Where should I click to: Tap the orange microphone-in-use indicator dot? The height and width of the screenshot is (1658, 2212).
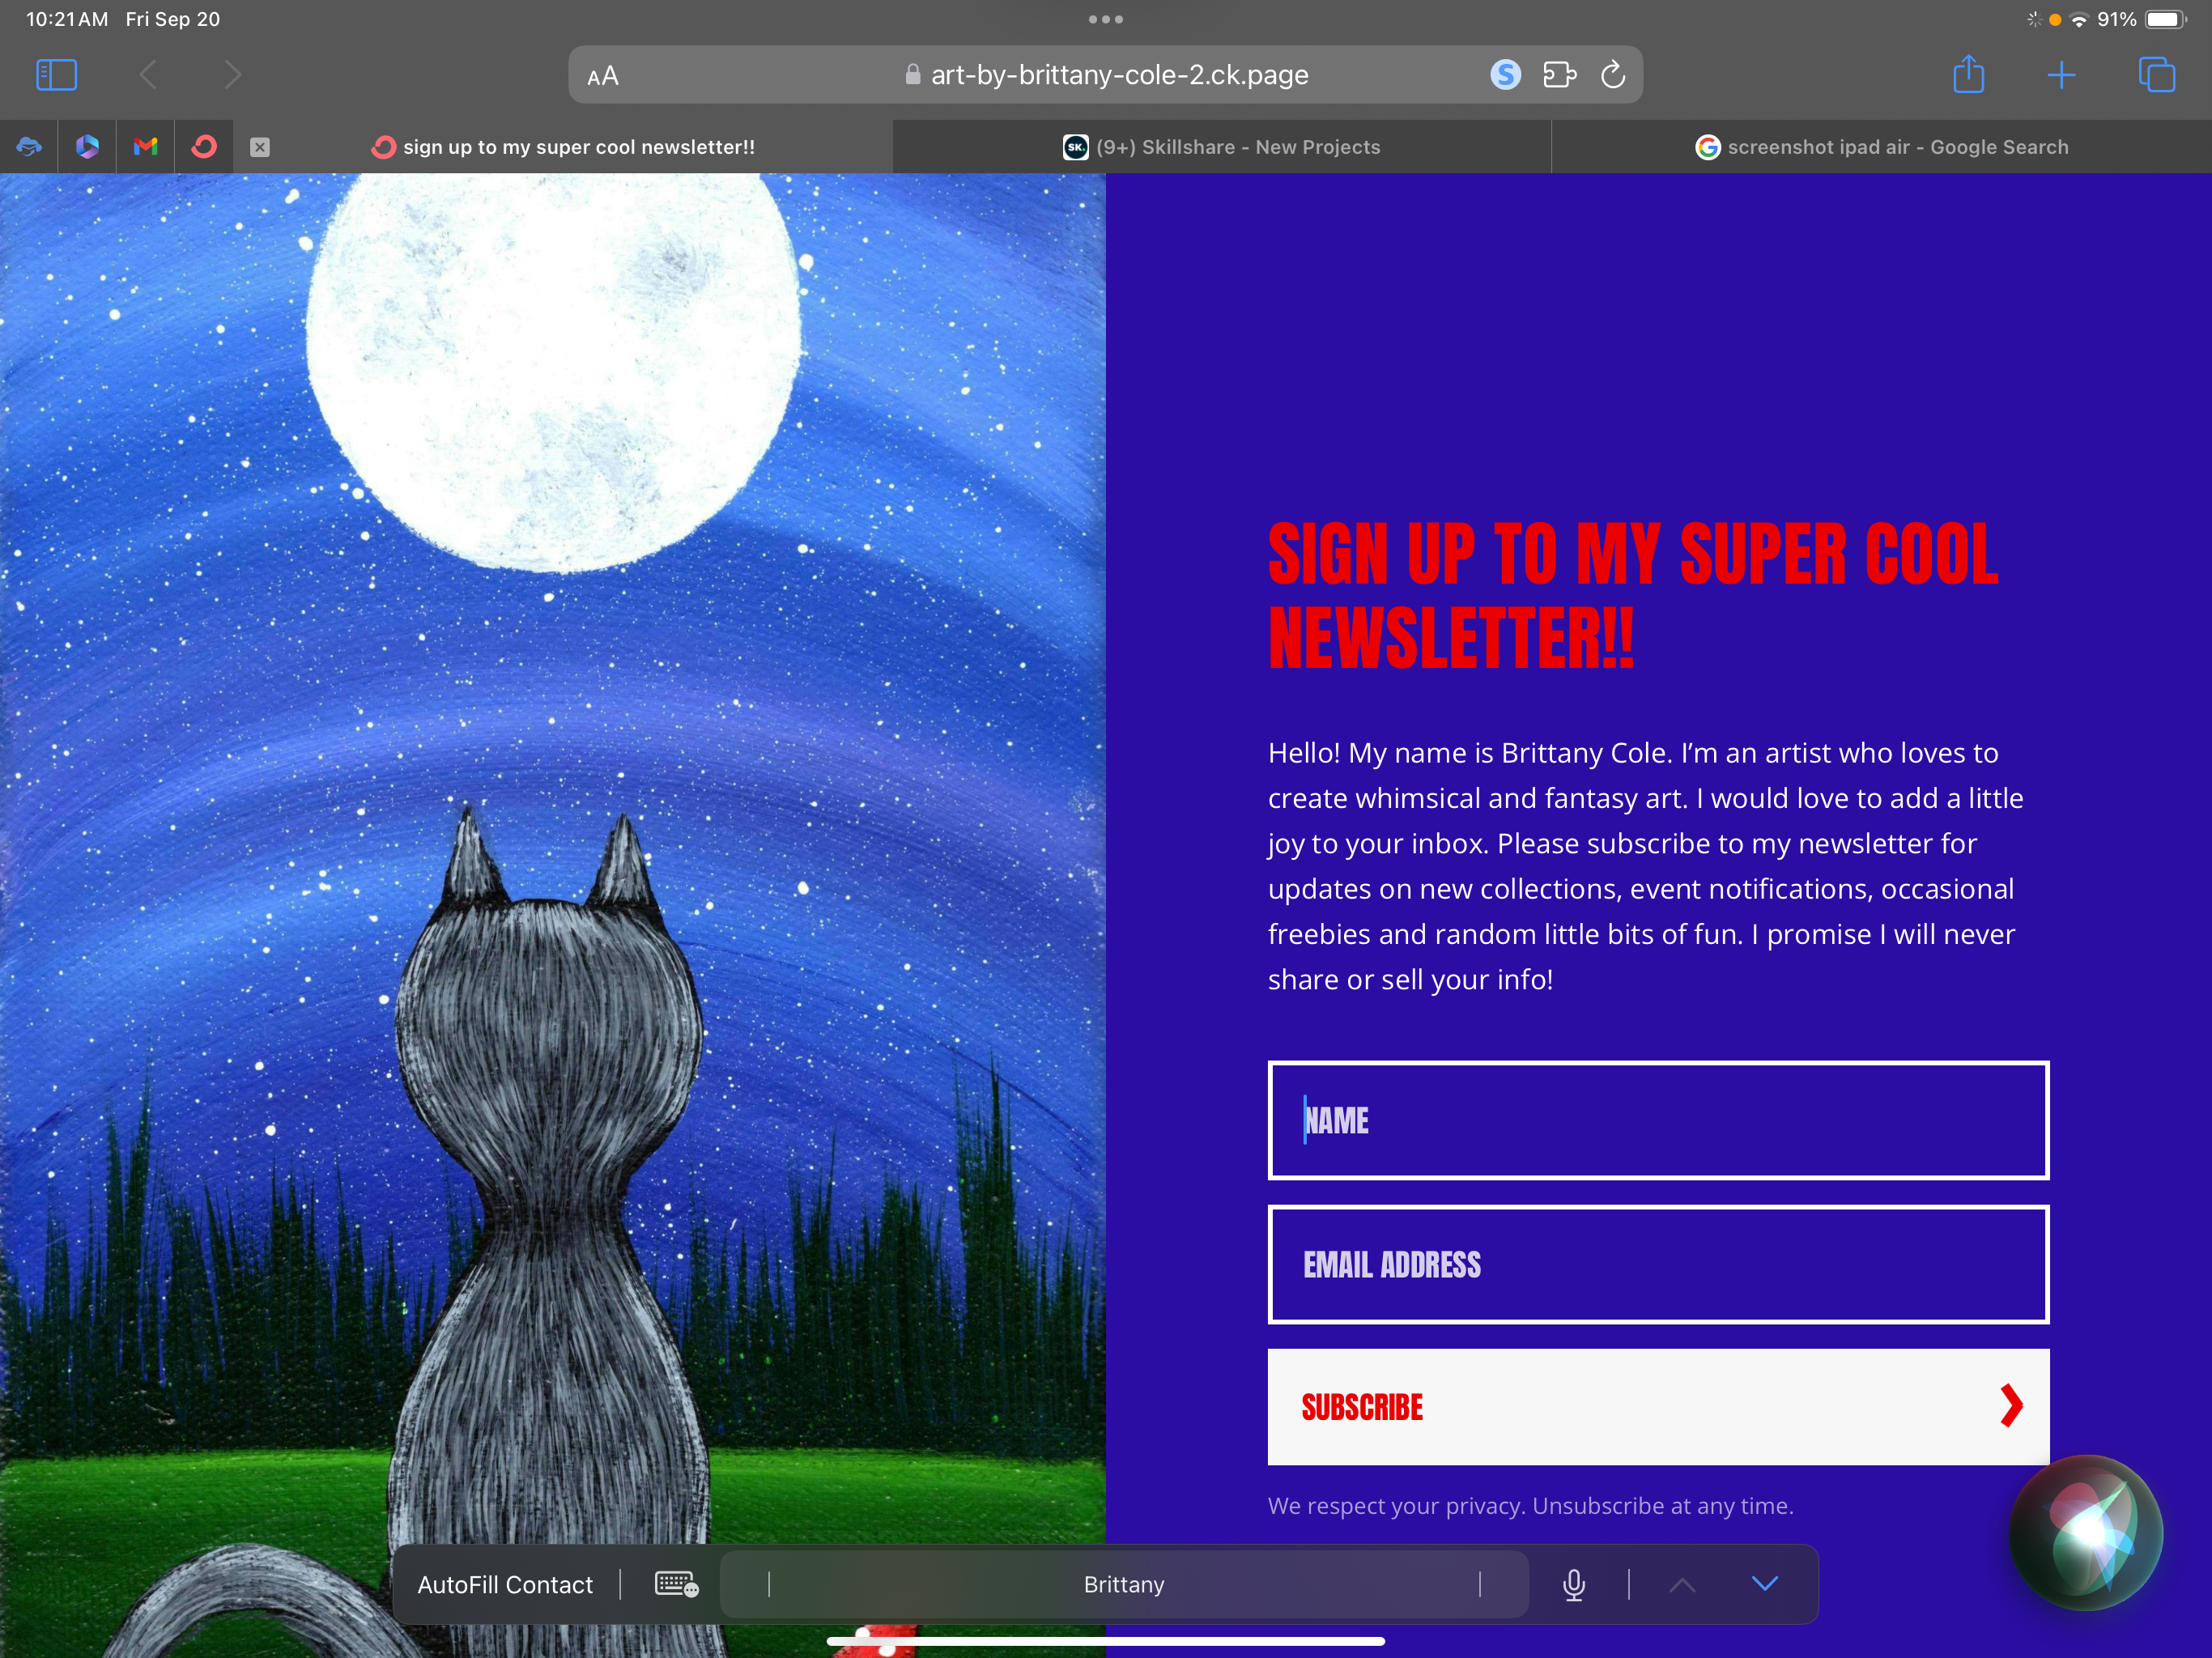click(2055, 20)
